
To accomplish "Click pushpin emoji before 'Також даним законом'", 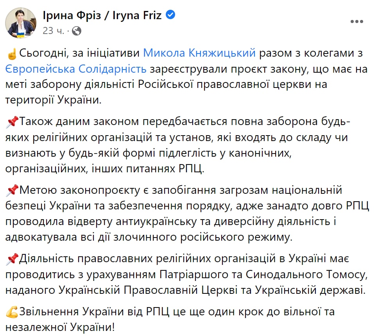I will point(13,122).
